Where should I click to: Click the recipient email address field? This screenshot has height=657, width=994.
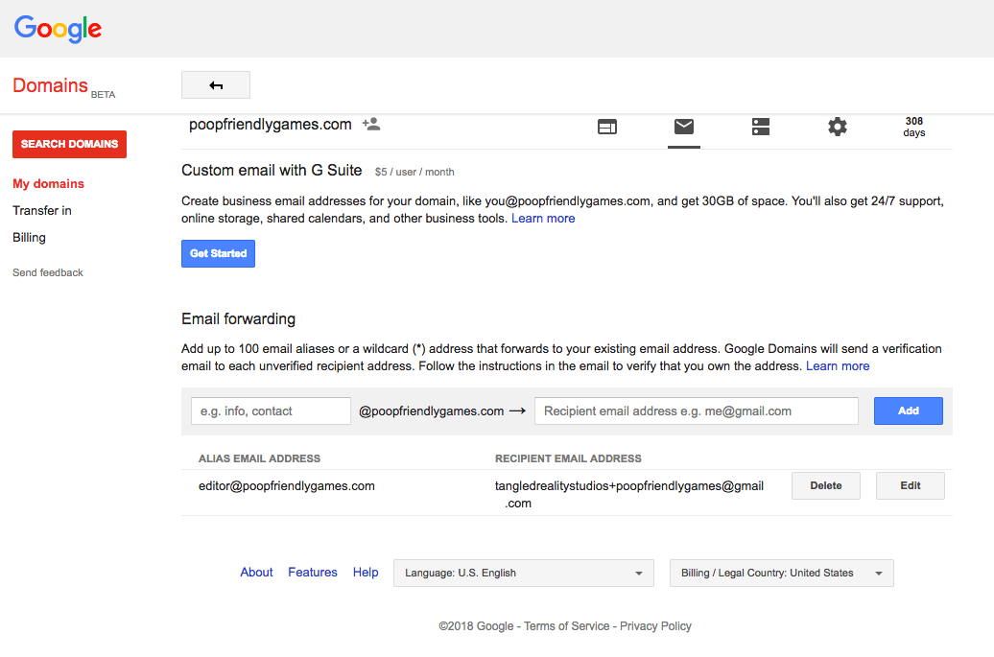pyautogui.click(x=696, y=411)
